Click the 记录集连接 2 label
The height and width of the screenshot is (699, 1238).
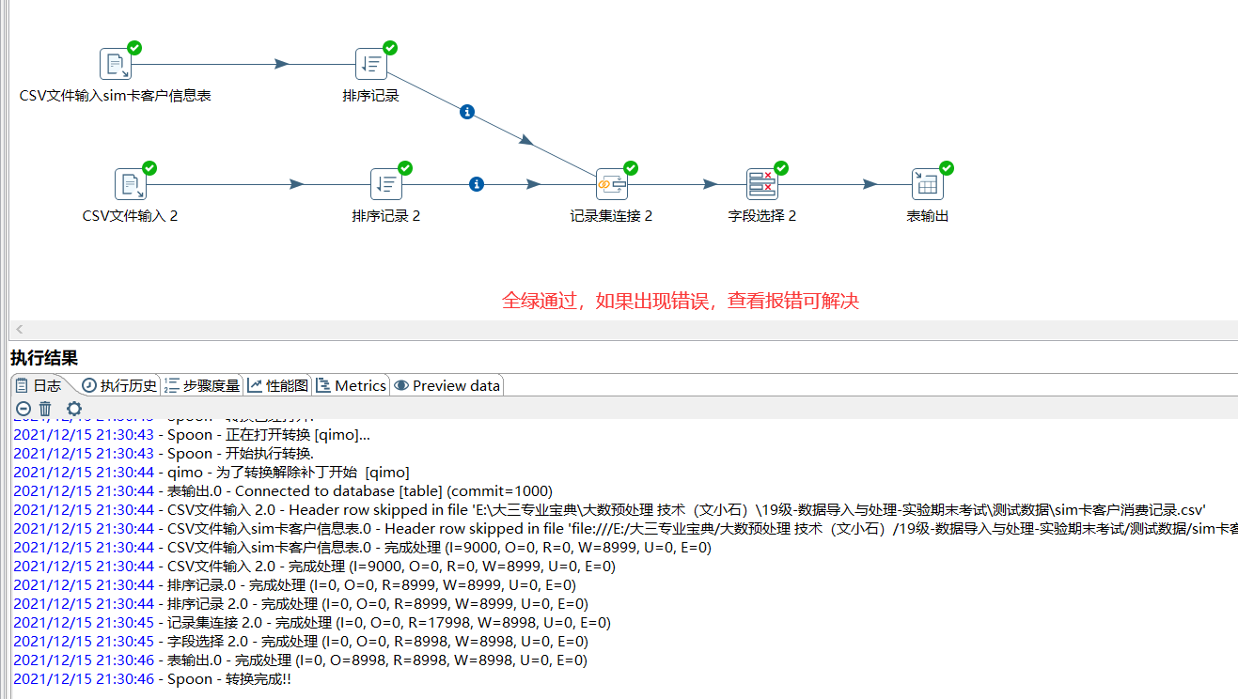coord(612,216)
